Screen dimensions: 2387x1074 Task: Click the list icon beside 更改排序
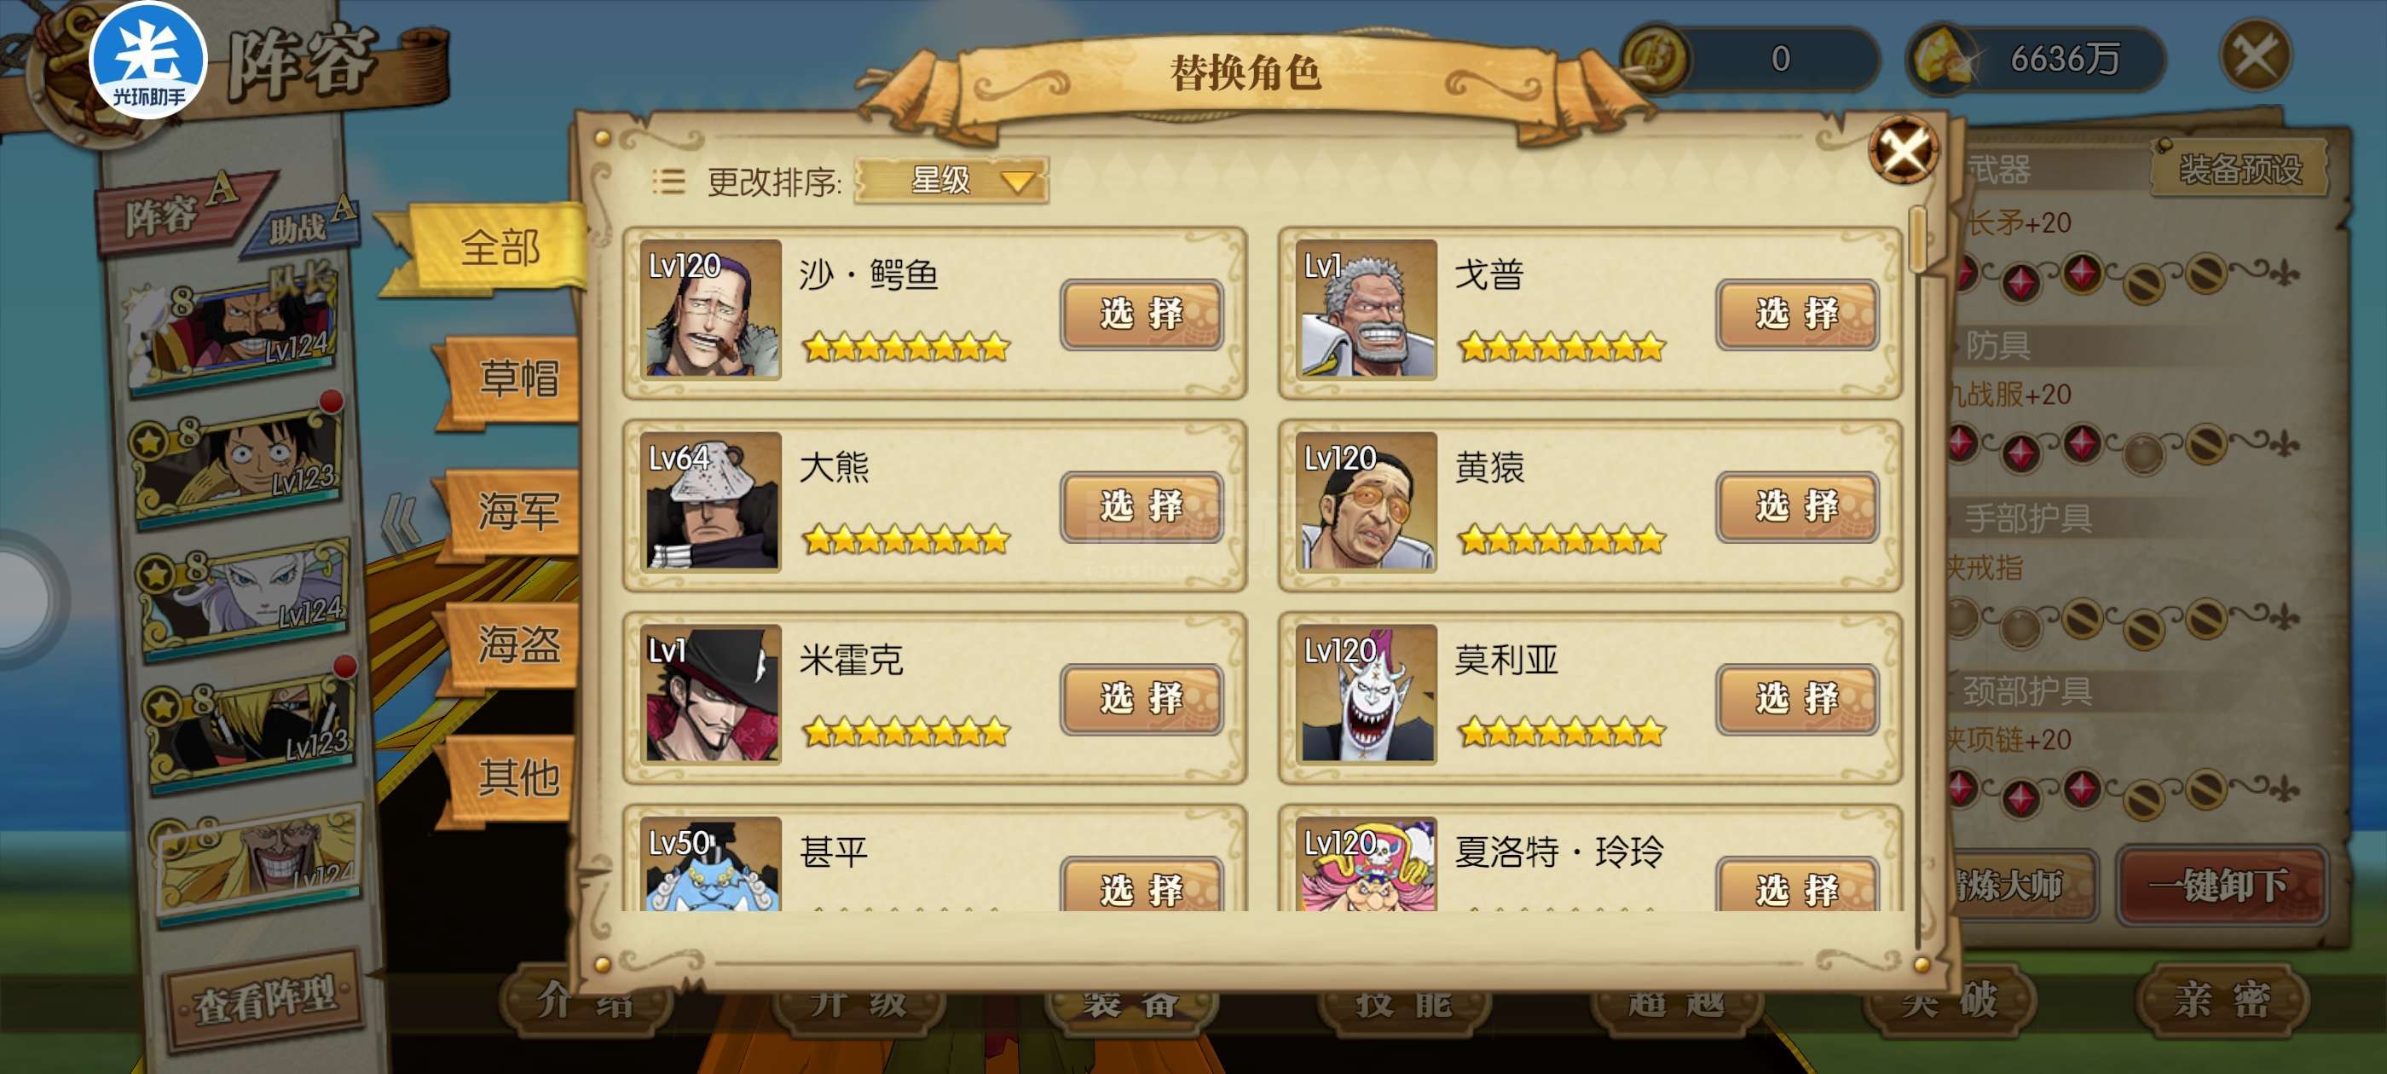pos(668,181)
